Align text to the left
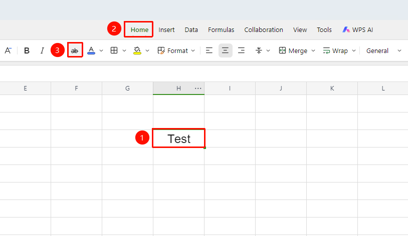 click(x=209, y=50)
